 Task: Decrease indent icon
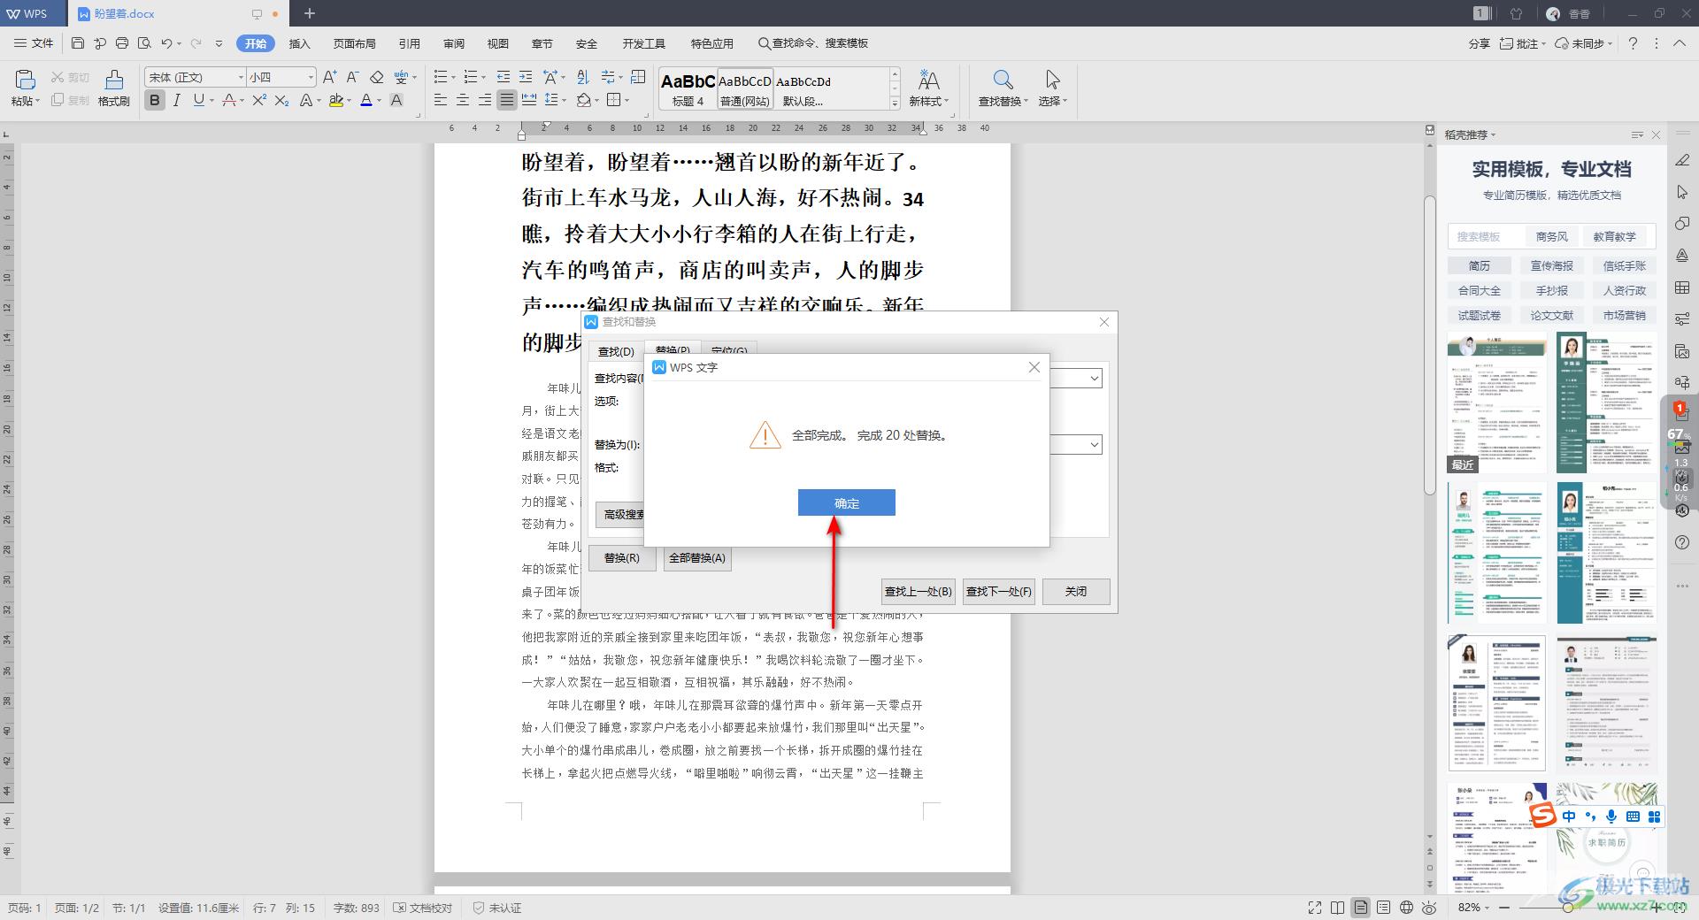click(x=504, y=77)
